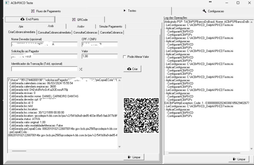254x165 pixels.
Task: Open the ConsultarCobrancas tab
Action: point(85,32)
